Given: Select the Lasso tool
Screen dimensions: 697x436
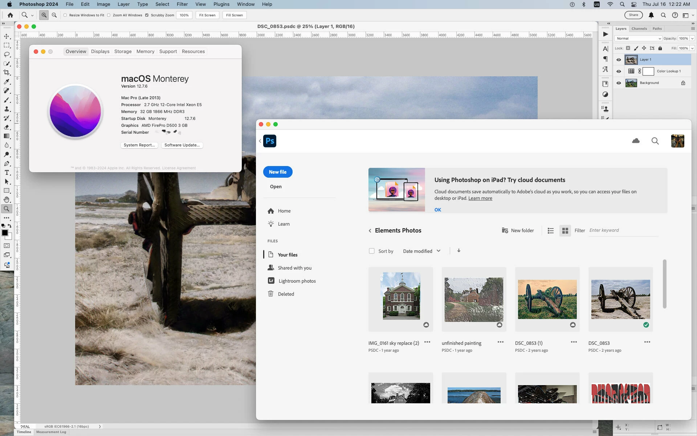Looking at the screenshot, I should (x=7, y=54).
